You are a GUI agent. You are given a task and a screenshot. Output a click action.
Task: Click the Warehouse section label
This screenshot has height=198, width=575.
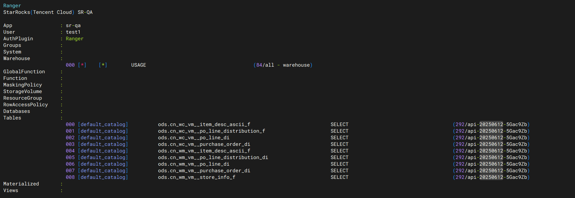17,58
